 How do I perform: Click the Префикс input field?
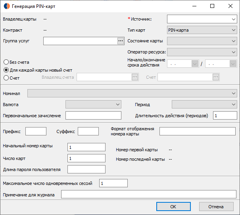[x=36, y=131]
